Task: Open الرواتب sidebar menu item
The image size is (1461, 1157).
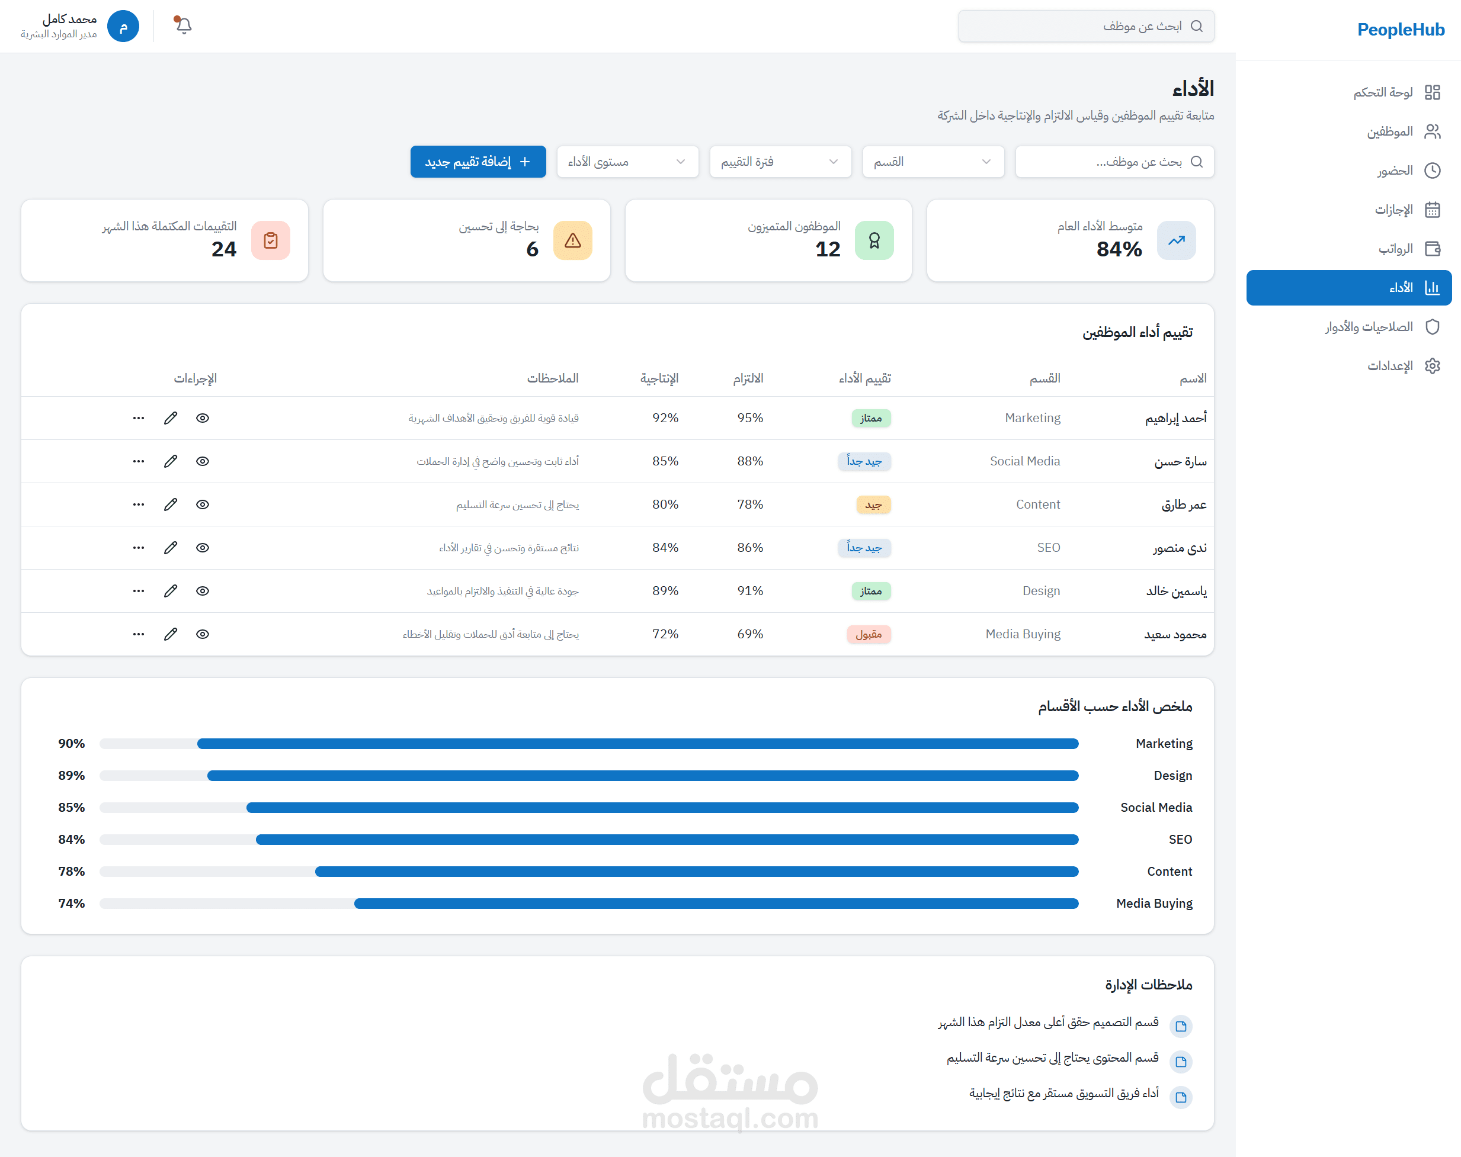Action: (x=1395, y=249)
